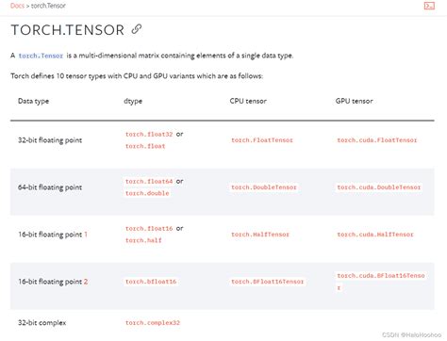Screen dimensions: 447x341
Task: Click torch.BFloat16Tensor in CPU tensor column
Action: pos(268,282)
